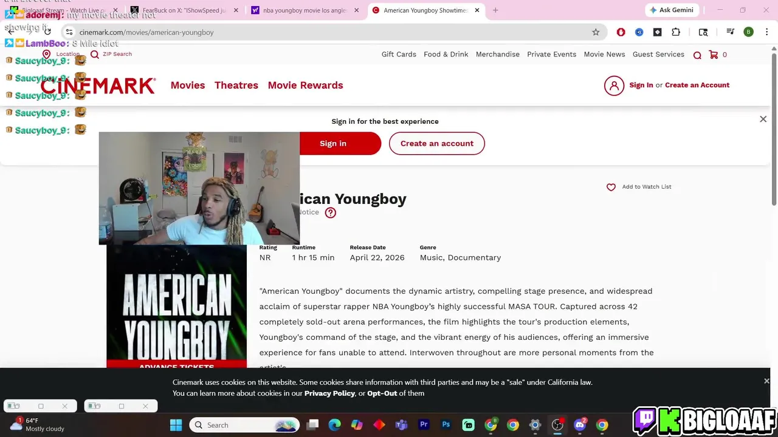Open a new browser tab
The height and width of the screenshot is (437, 778).
pos(495,10)
